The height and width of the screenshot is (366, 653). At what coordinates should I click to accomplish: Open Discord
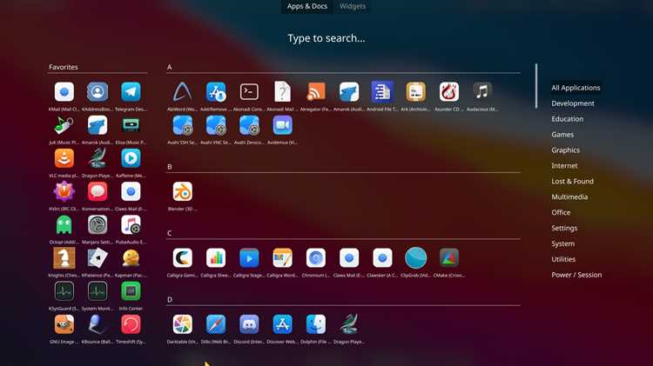(249, 325)
